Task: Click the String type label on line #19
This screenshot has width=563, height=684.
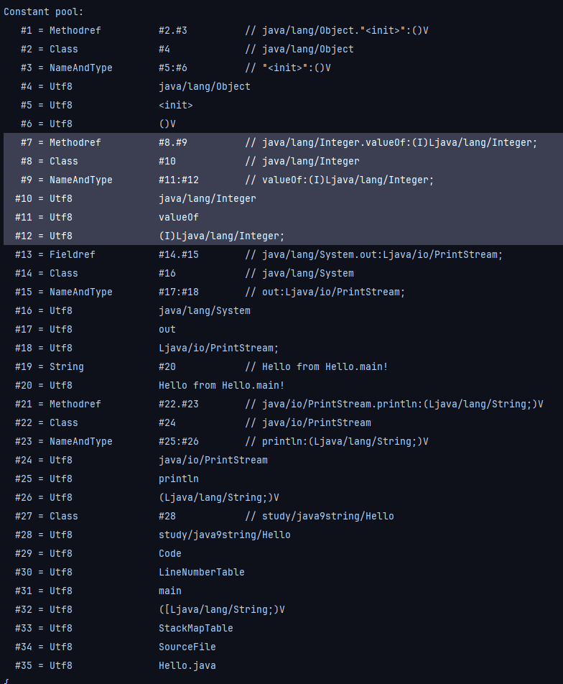Action: 66,366
